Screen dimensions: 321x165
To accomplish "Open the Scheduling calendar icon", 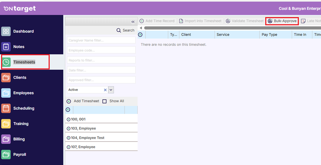I will tap(6, 108).
